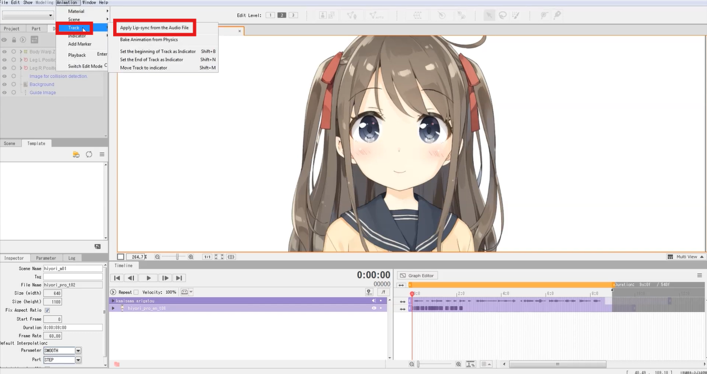Choose Apply Lip-sync from the Audio File
The width and height of the screenshot is (707, 374).
(x=154, y=27)
